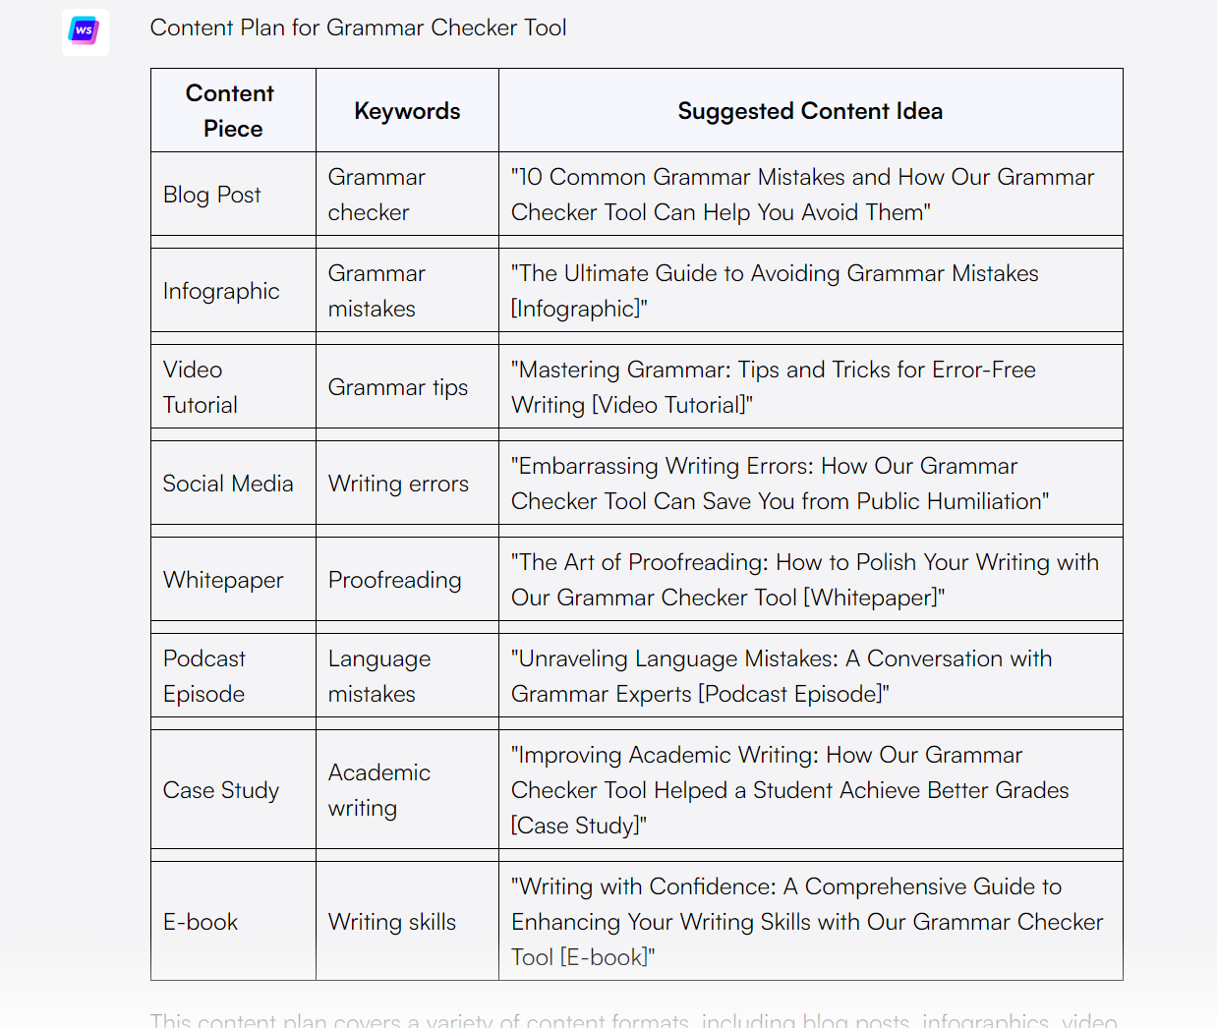Select the "Writing errors" keyword cell
The width and height of the screenshot is (1217, 1028).
point(398,484)
